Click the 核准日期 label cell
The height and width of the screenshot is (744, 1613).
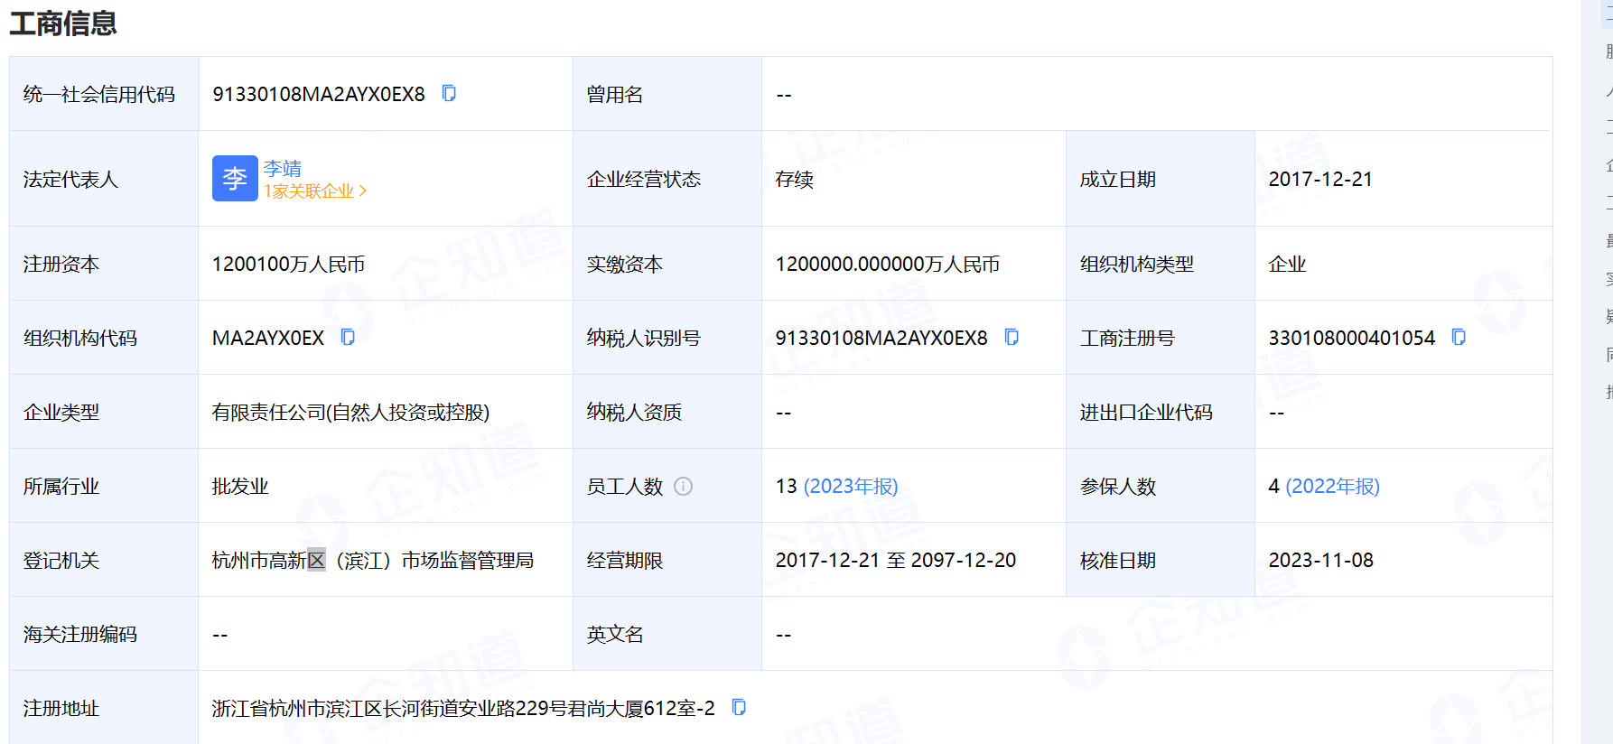pos(1161,560)
